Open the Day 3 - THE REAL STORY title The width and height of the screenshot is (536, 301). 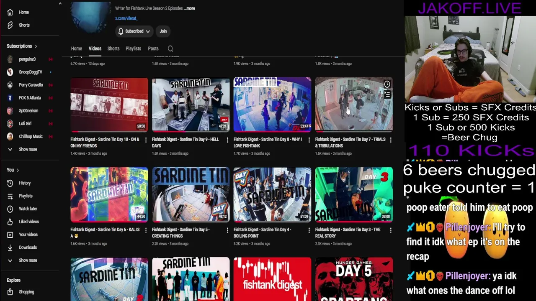(x=348, y=233)
